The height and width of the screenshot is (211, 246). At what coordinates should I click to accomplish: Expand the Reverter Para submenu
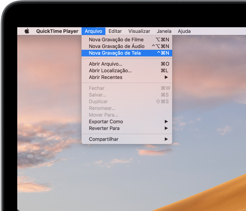[127, 128]
